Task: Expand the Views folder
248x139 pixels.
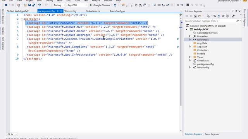Action: pyautogui.click(x=190, y=57)
